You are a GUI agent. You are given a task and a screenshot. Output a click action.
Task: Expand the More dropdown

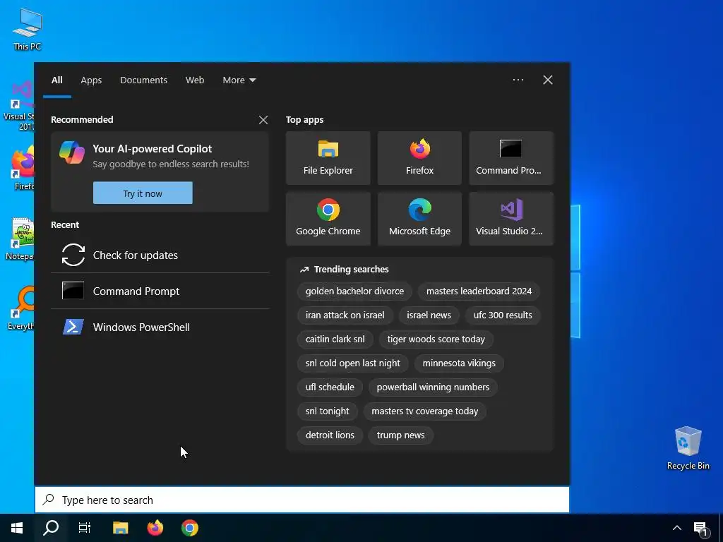(239, 80)
